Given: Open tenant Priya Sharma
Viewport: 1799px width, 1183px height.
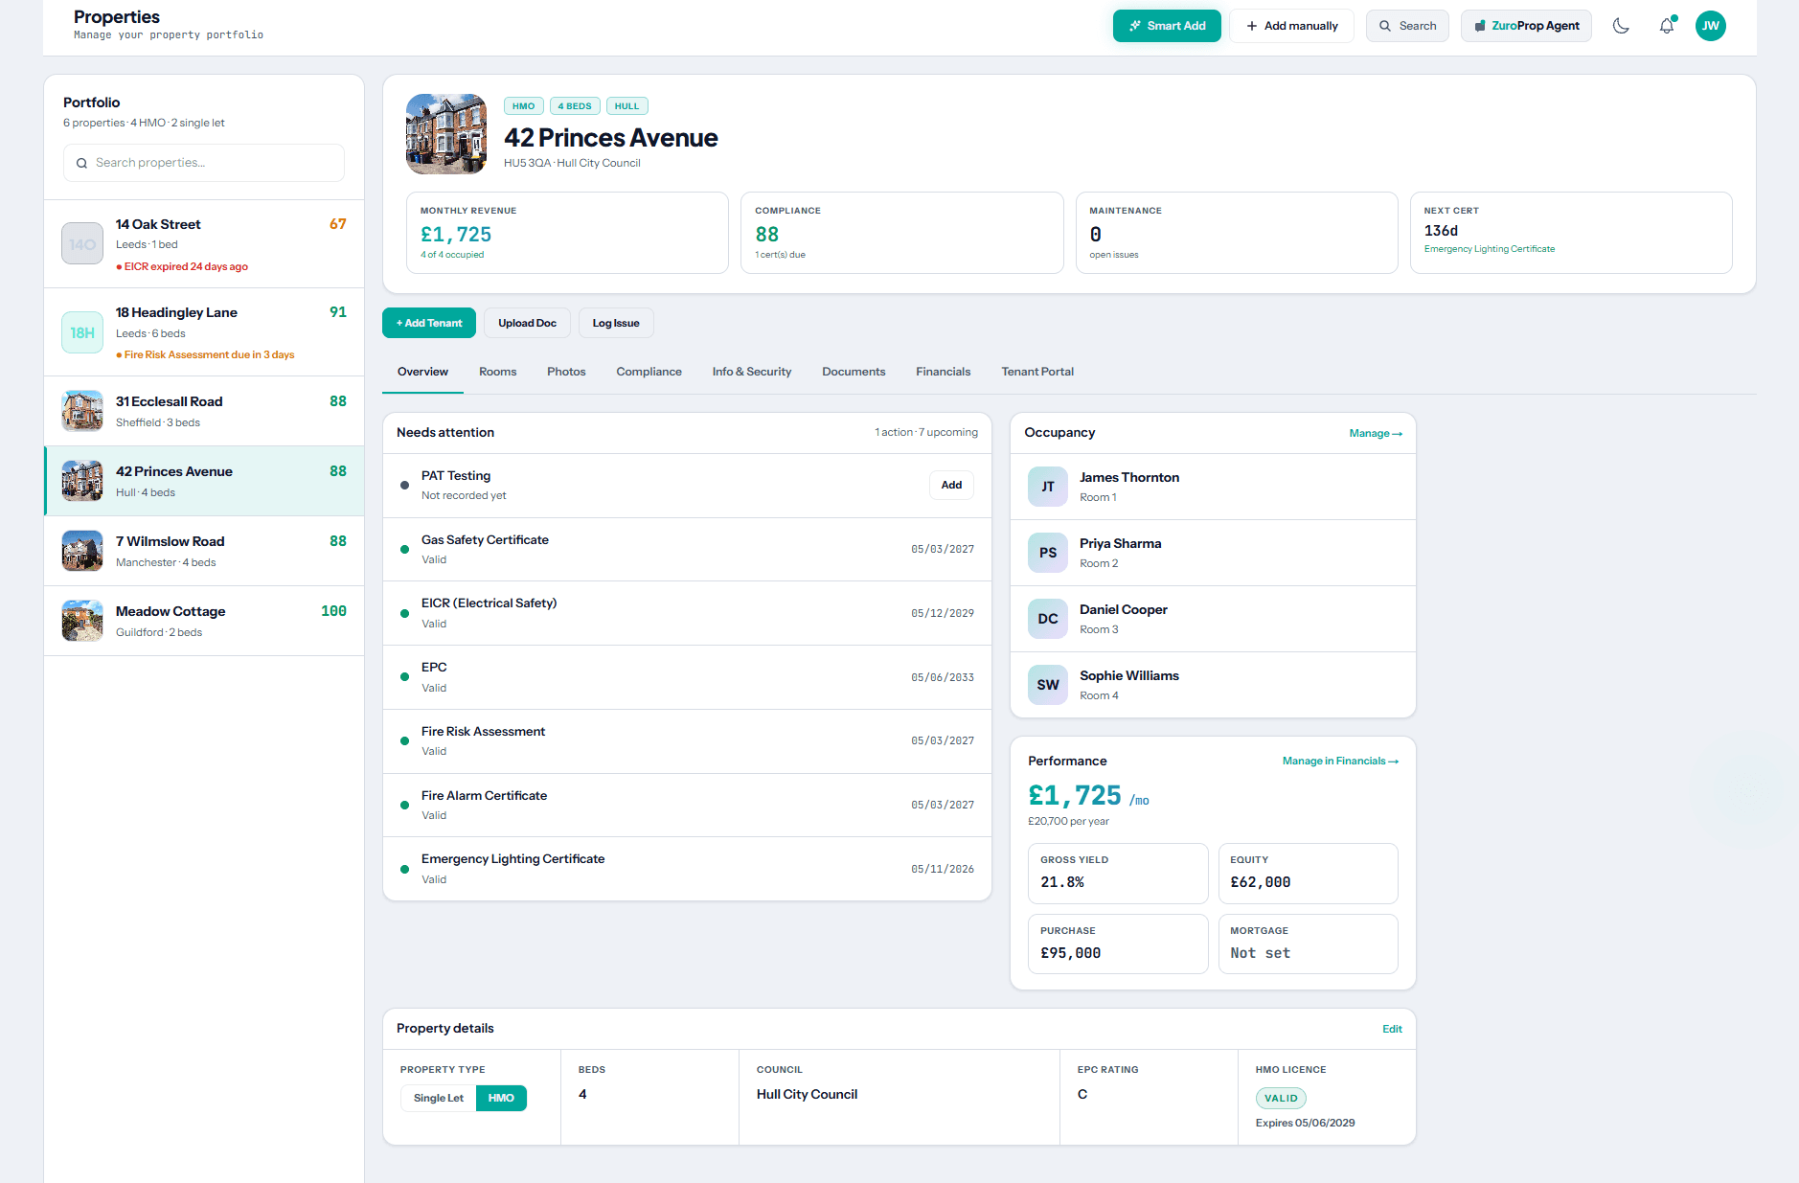Looking at the screenshot, I should click(x=1213, y=553).
